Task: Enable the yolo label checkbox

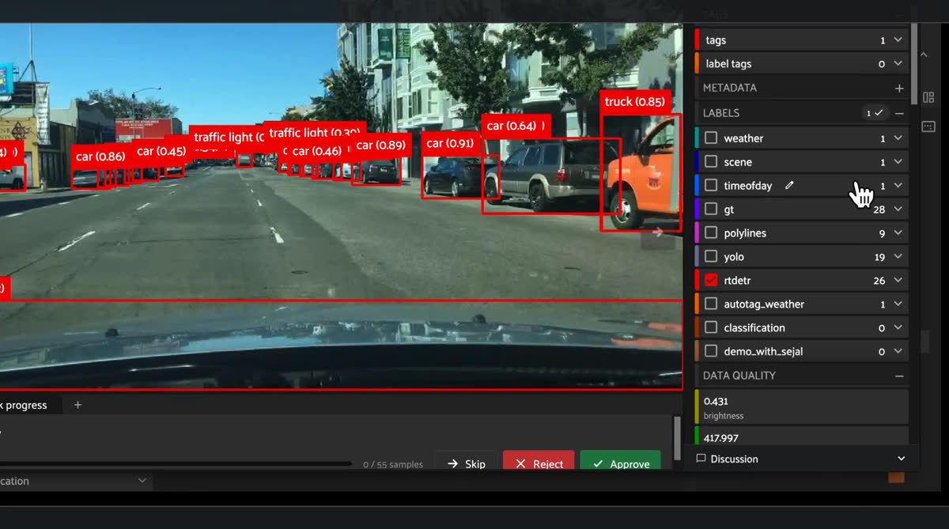Action: pyautogui.click(x=711, y=256)
